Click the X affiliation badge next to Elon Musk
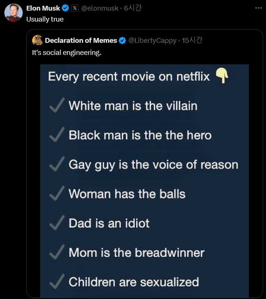 (75, 8)
